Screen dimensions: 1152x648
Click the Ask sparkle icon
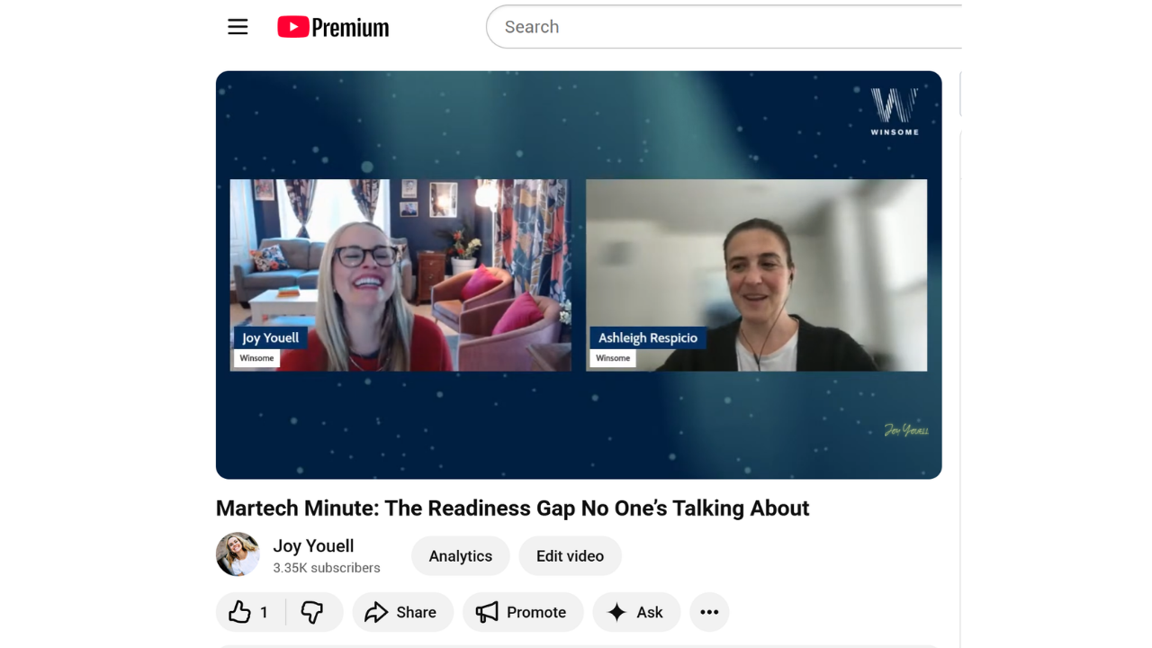pos(616,612)
